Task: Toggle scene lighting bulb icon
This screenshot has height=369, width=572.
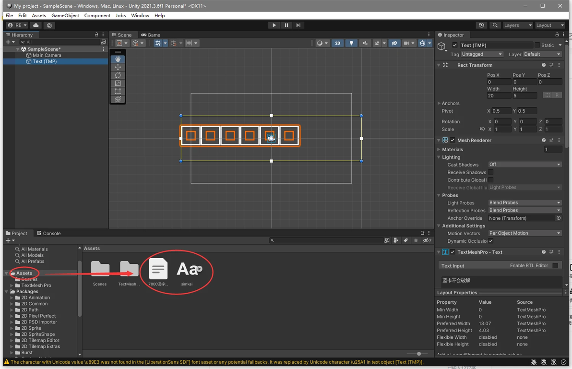Action: (x=351, y=43)
